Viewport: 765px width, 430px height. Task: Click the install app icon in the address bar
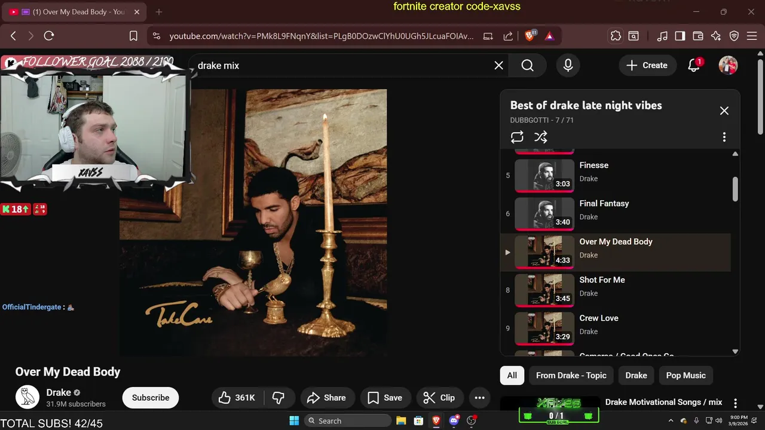click(x=488, y=36)
